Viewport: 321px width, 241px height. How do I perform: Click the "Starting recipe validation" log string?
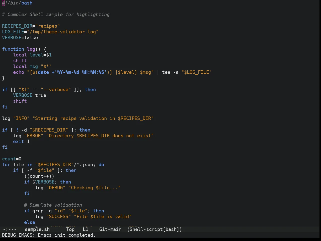coord(93,118)
